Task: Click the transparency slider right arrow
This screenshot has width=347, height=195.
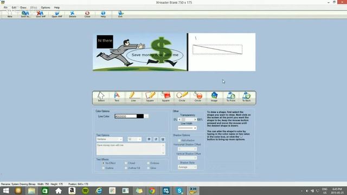Action: [x=195, y=120]
